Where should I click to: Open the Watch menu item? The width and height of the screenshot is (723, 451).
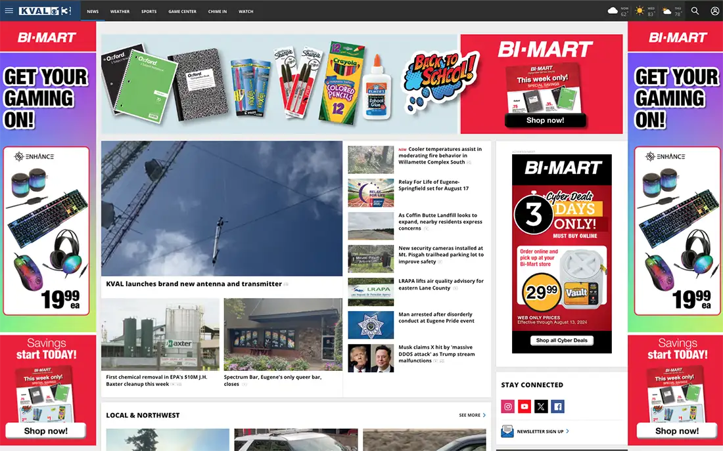coord(246,12)
